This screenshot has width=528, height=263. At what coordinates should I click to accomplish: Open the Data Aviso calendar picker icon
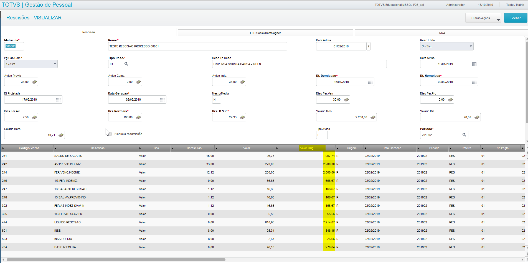[474, 64]
